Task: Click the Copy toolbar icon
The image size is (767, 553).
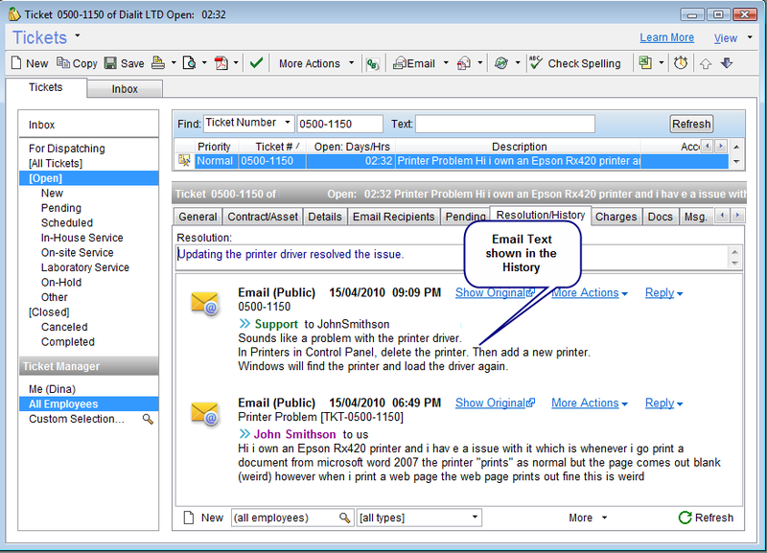Action: click(63, 63)
